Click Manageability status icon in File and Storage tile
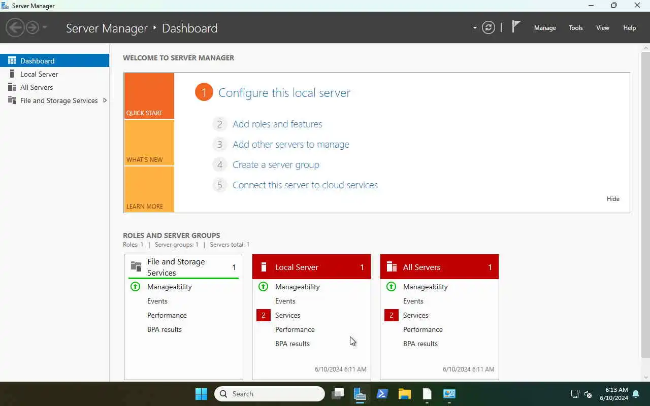 tap(135, 286)
